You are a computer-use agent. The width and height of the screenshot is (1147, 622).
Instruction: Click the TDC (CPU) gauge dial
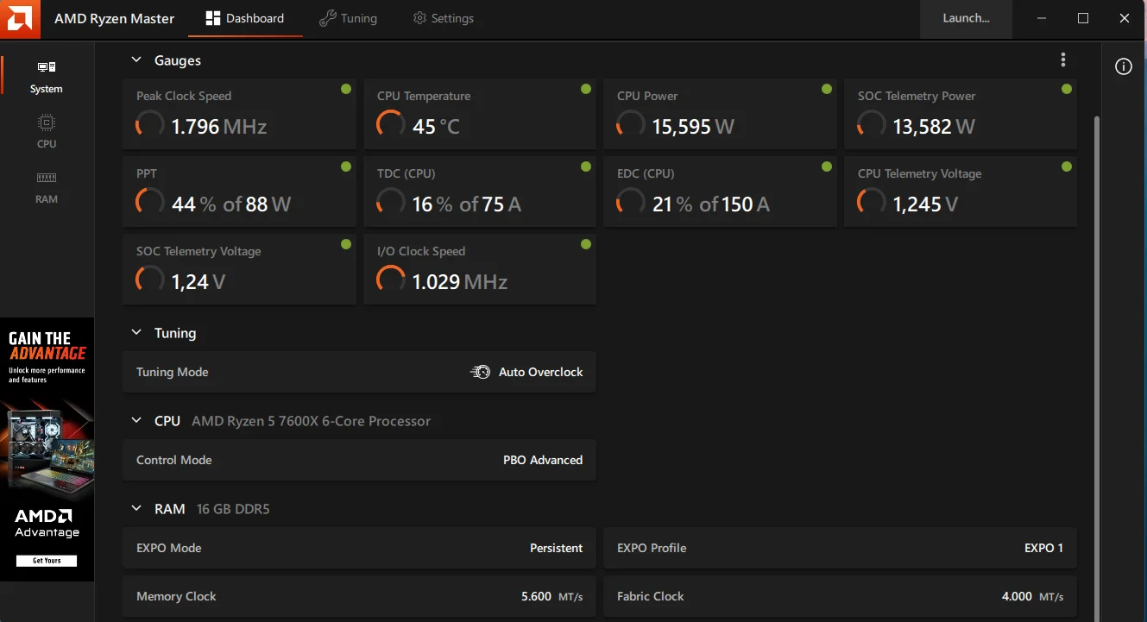click(391, 203)
